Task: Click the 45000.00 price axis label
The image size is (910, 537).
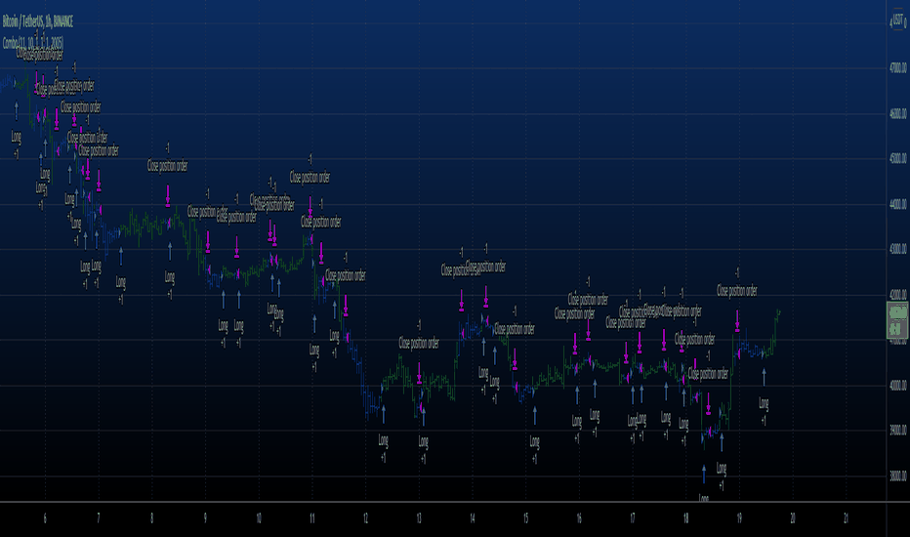Action: 898,158
